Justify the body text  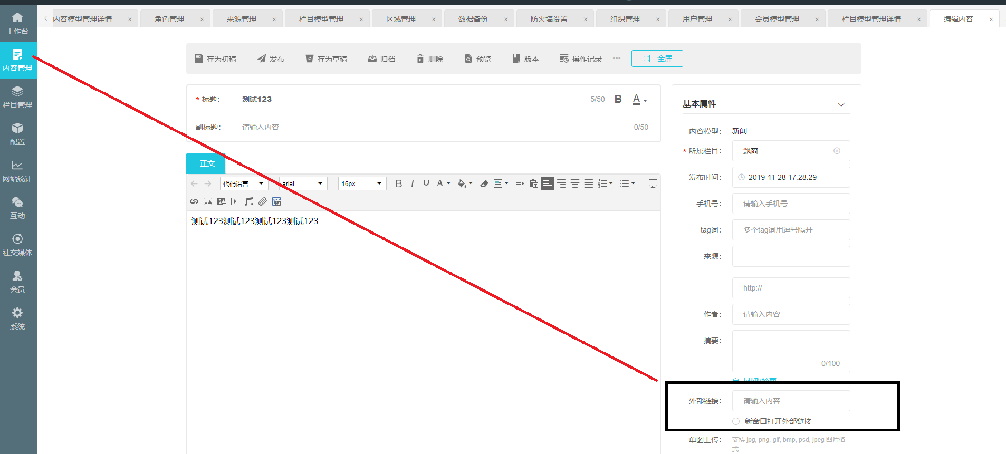(589, 183)
